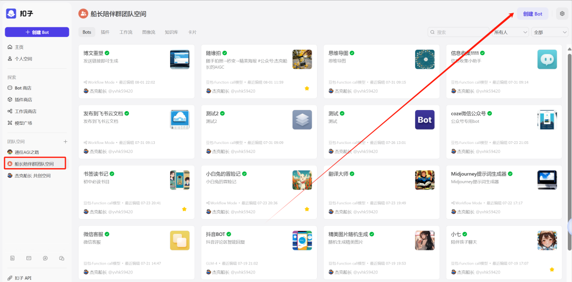Expand the 全部 filter dropdown
Viewport: 572px width, 282px height.
[550, 32]
